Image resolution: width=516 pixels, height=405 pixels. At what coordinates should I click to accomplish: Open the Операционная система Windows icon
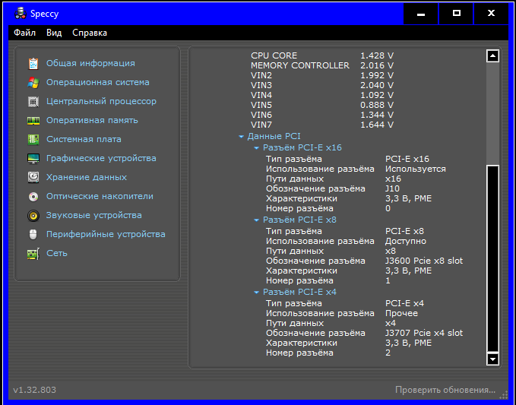(33, 83)
